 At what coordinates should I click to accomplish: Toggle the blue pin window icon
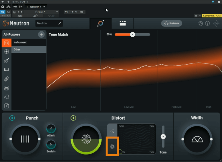(213, 2)
